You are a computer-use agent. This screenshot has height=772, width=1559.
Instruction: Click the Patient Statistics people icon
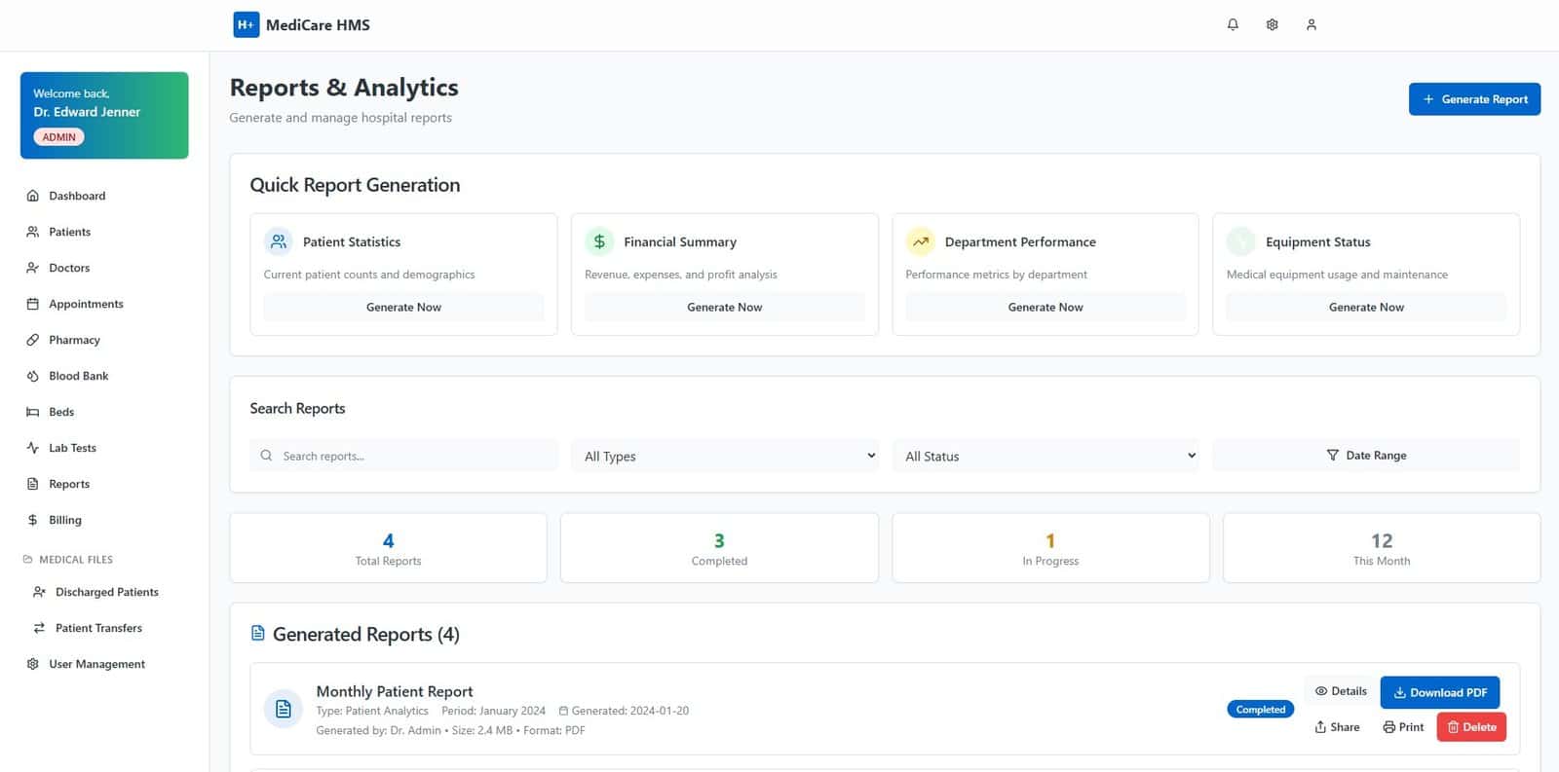click(279, 241)
